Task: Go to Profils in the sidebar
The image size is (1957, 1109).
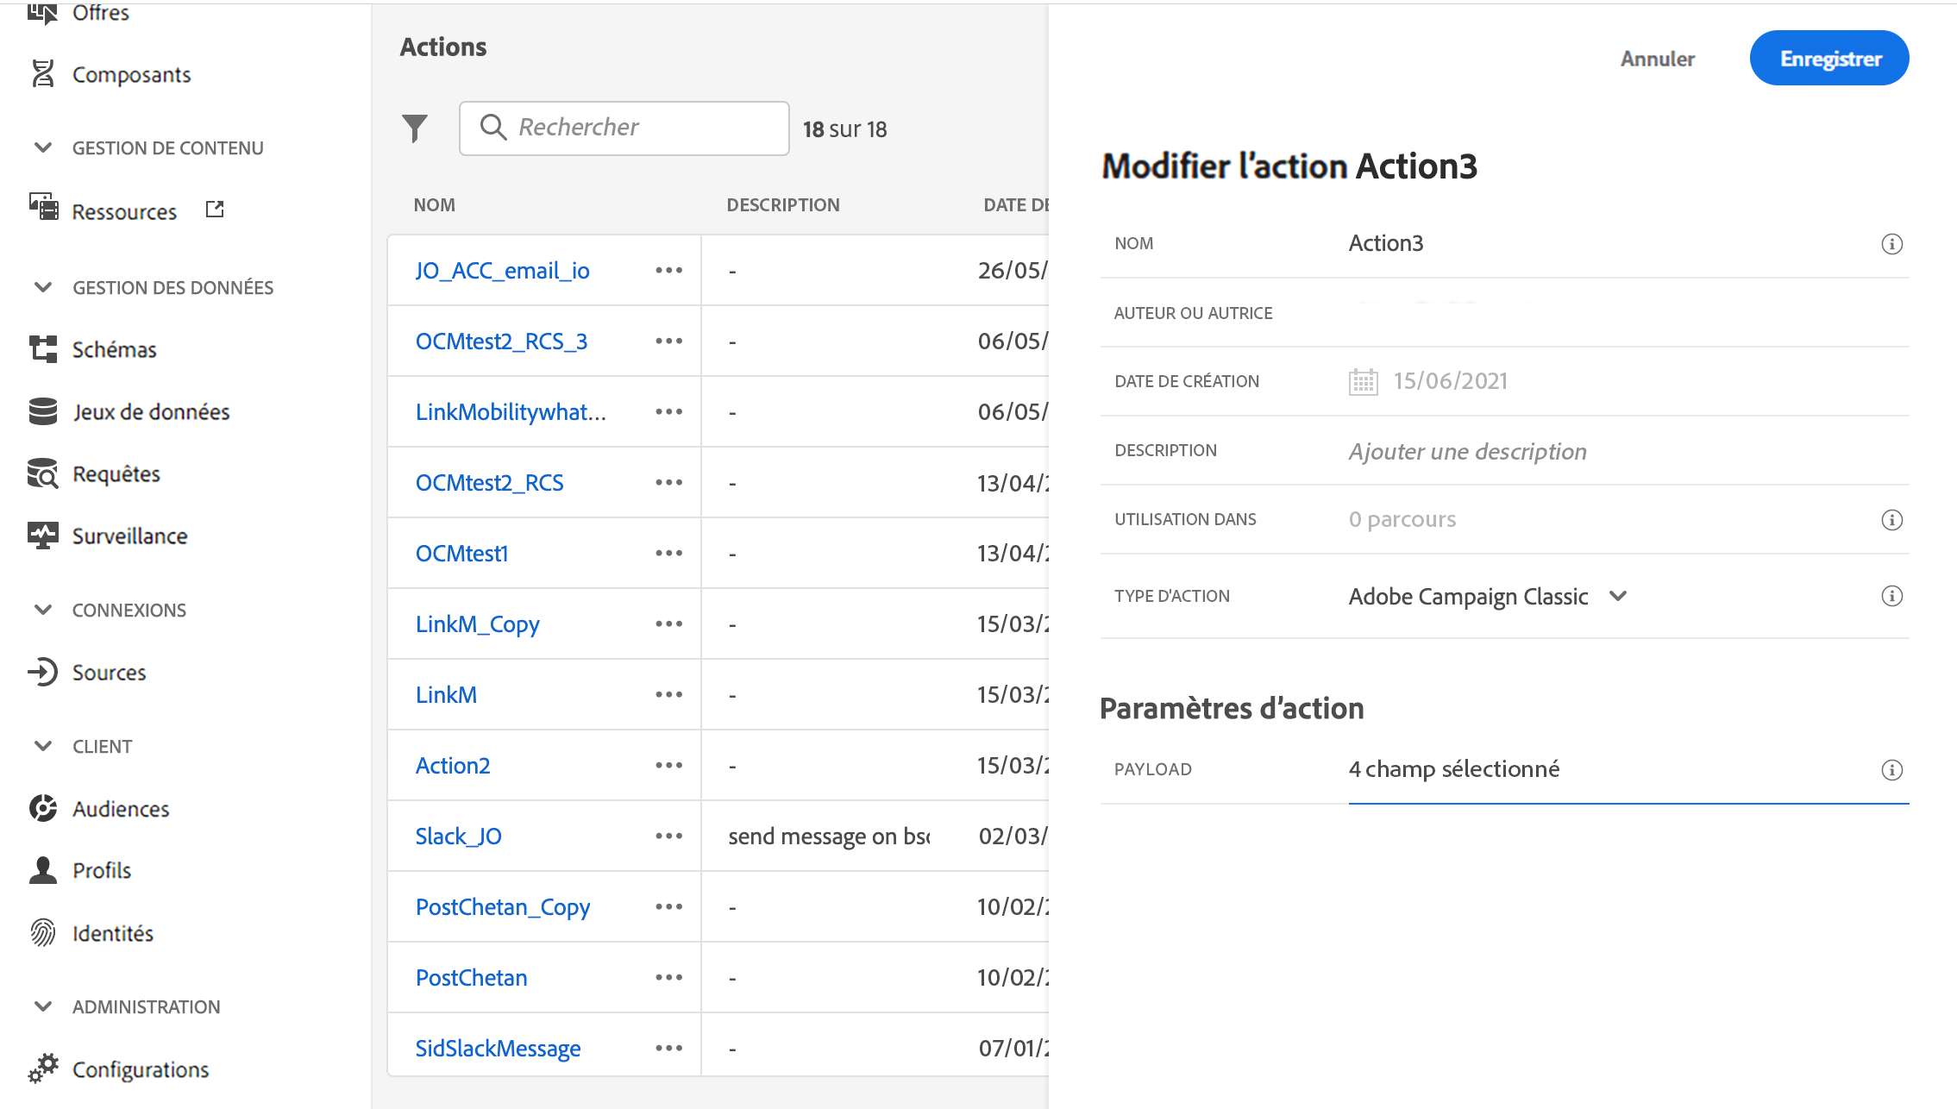Action: [x=102, y=870]
